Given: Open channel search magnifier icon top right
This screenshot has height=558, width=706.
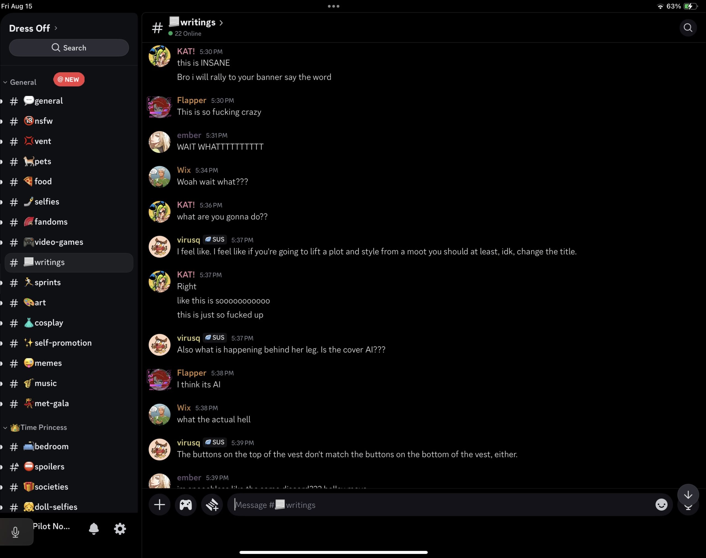Looking at the screenshot, I should tap(688, 28).
